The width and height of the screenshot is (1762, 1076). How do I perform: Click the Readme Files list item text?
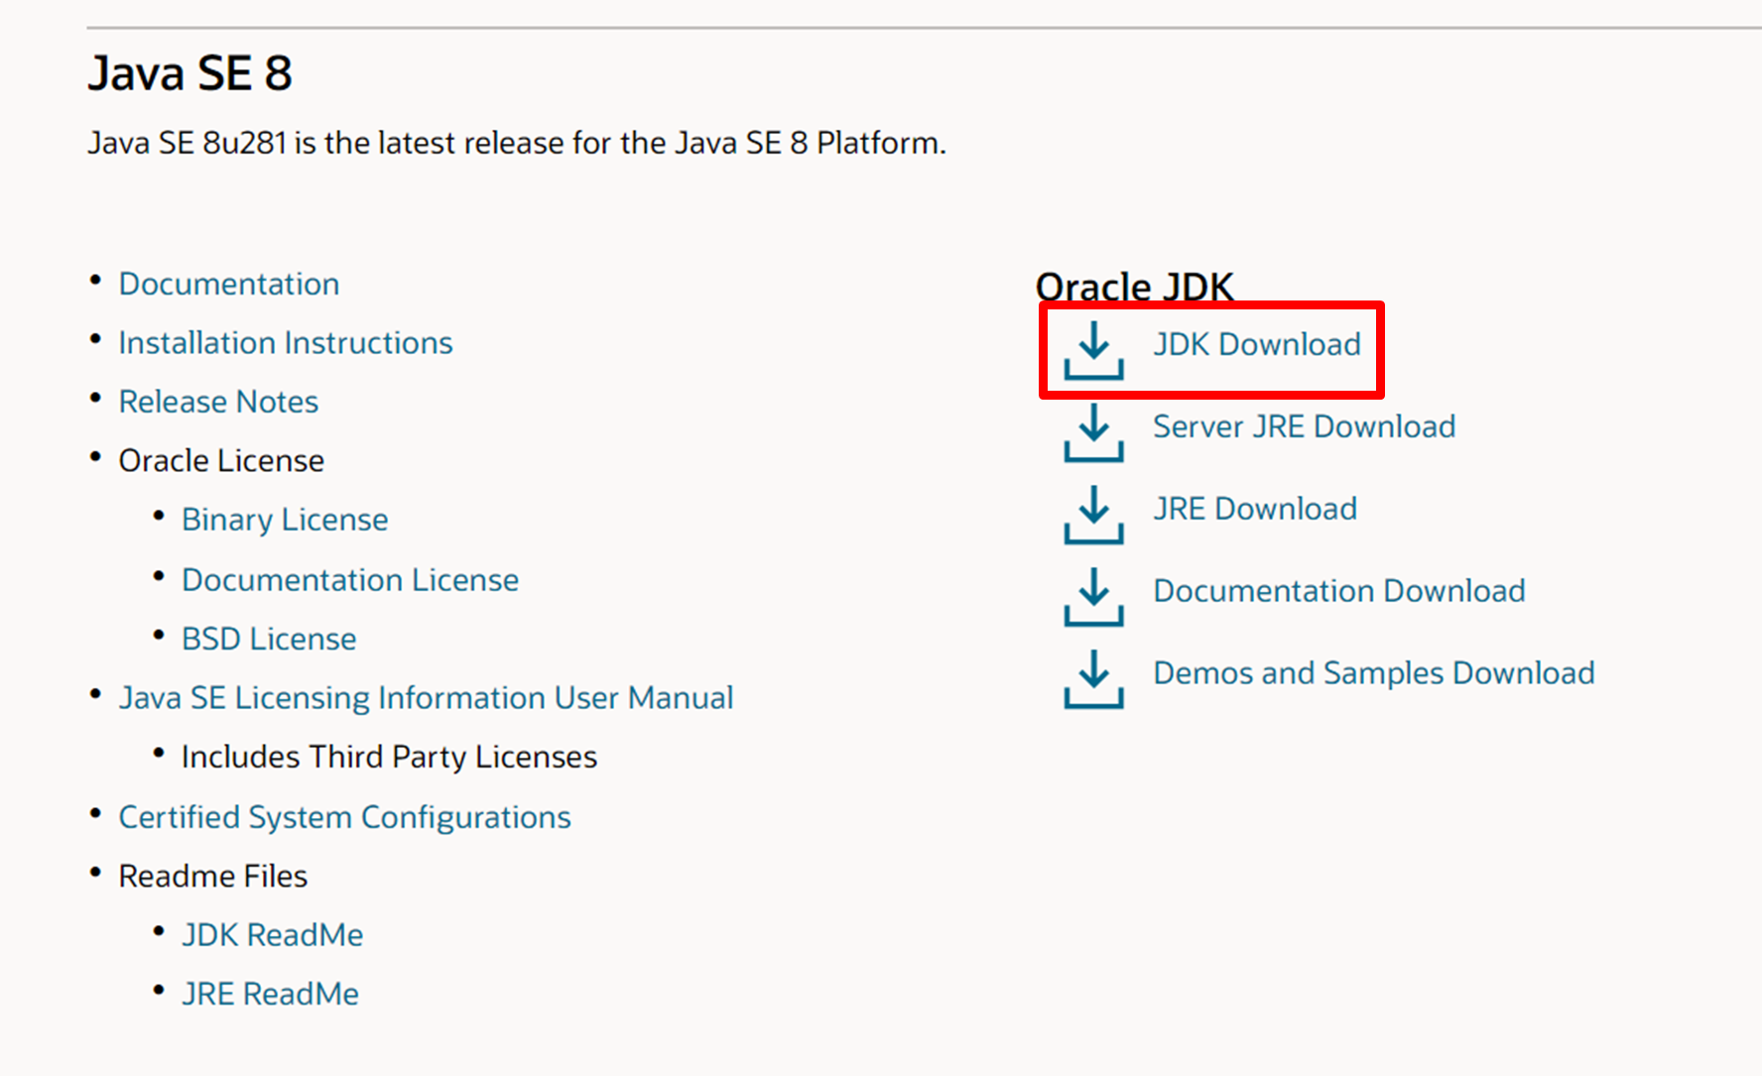click(x=213, y=877)
